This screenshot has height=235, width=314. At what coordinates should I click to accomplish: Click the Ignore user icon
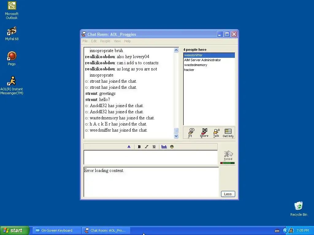coord(204,133)
